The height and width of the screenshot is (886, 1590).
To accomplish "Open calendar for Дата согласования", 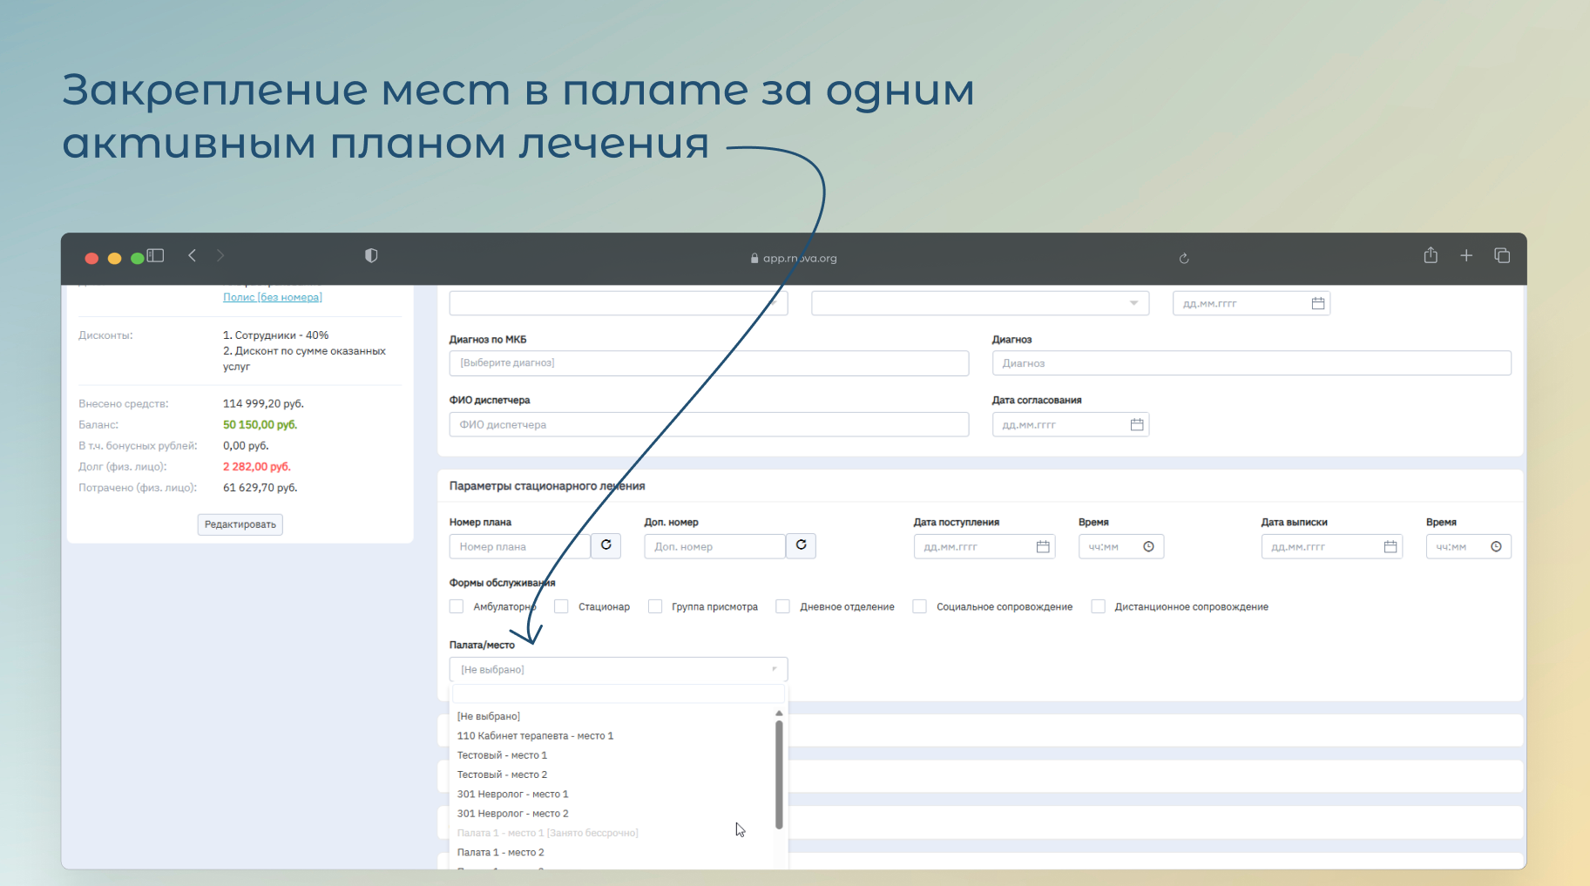I will (1136, 424).
